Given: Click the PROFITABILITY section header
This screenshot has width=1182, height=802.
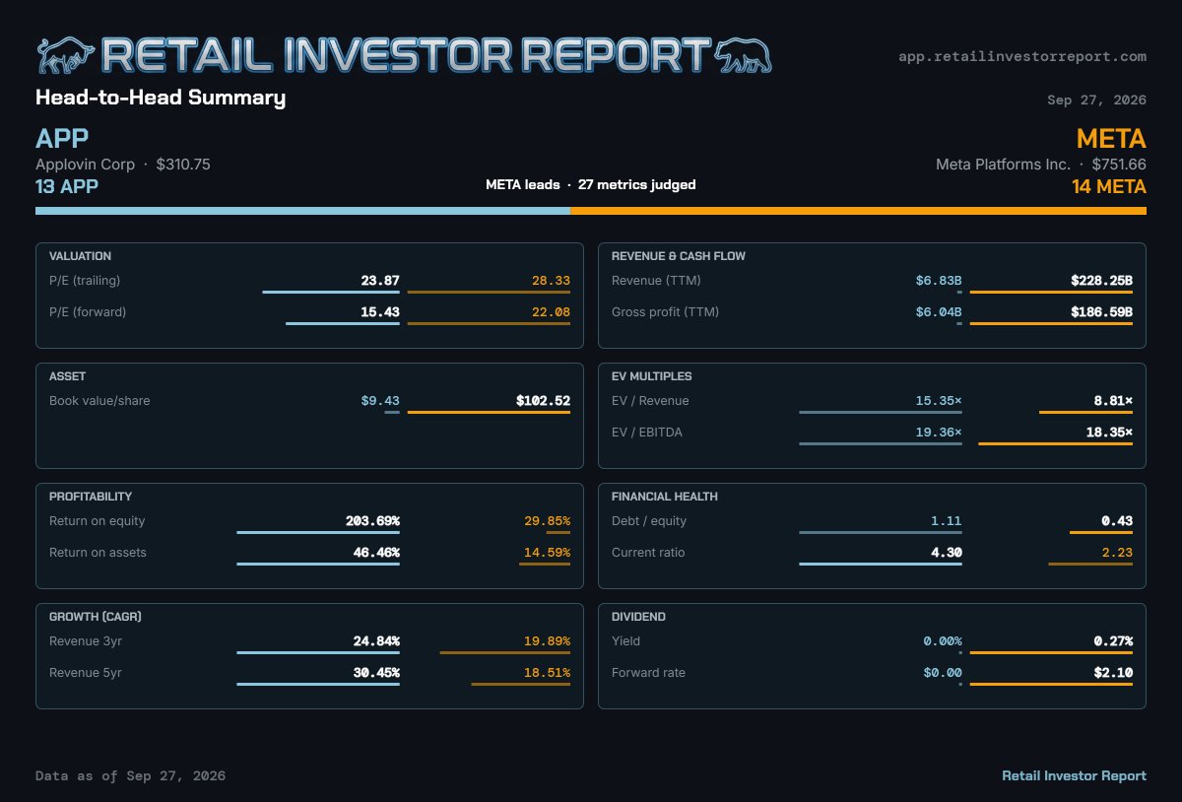Looking at the screenshot, I should tap(91, 497).
